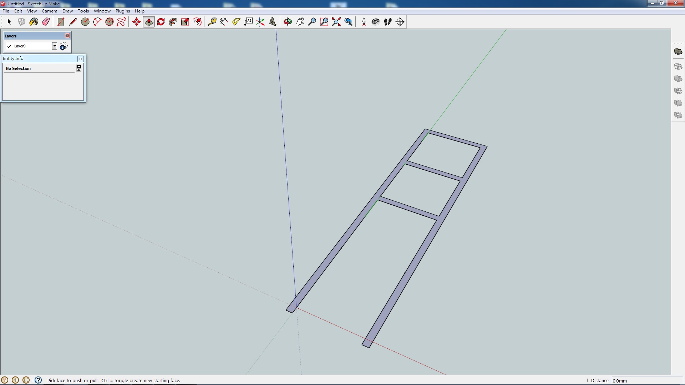Toggle the Entity Info details button

pyautogui.click(x=79, y=68)
